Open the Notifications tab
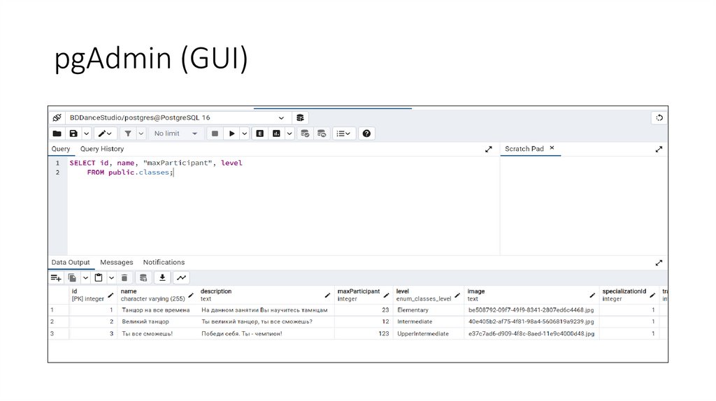 (164, 262)
